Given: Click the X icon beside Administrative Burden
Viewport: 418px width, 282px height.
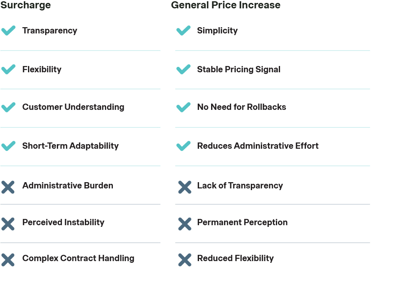Looking at the screenshot, I should (x=8, y=187).
